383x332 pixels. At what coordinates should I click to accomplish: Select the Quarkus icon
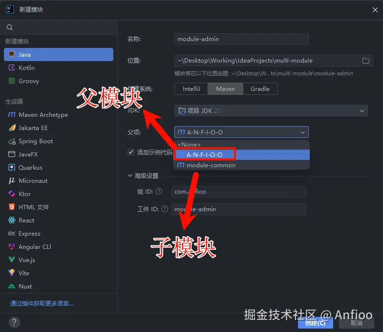(12, 167)
